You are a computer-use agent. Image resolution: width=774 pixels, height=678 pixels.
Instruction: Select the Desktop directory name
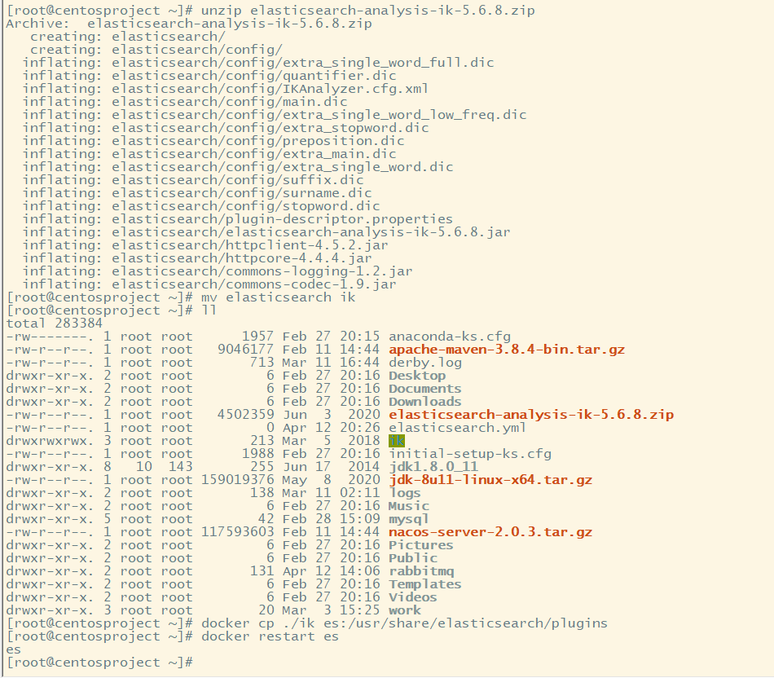tap(417, 376)
